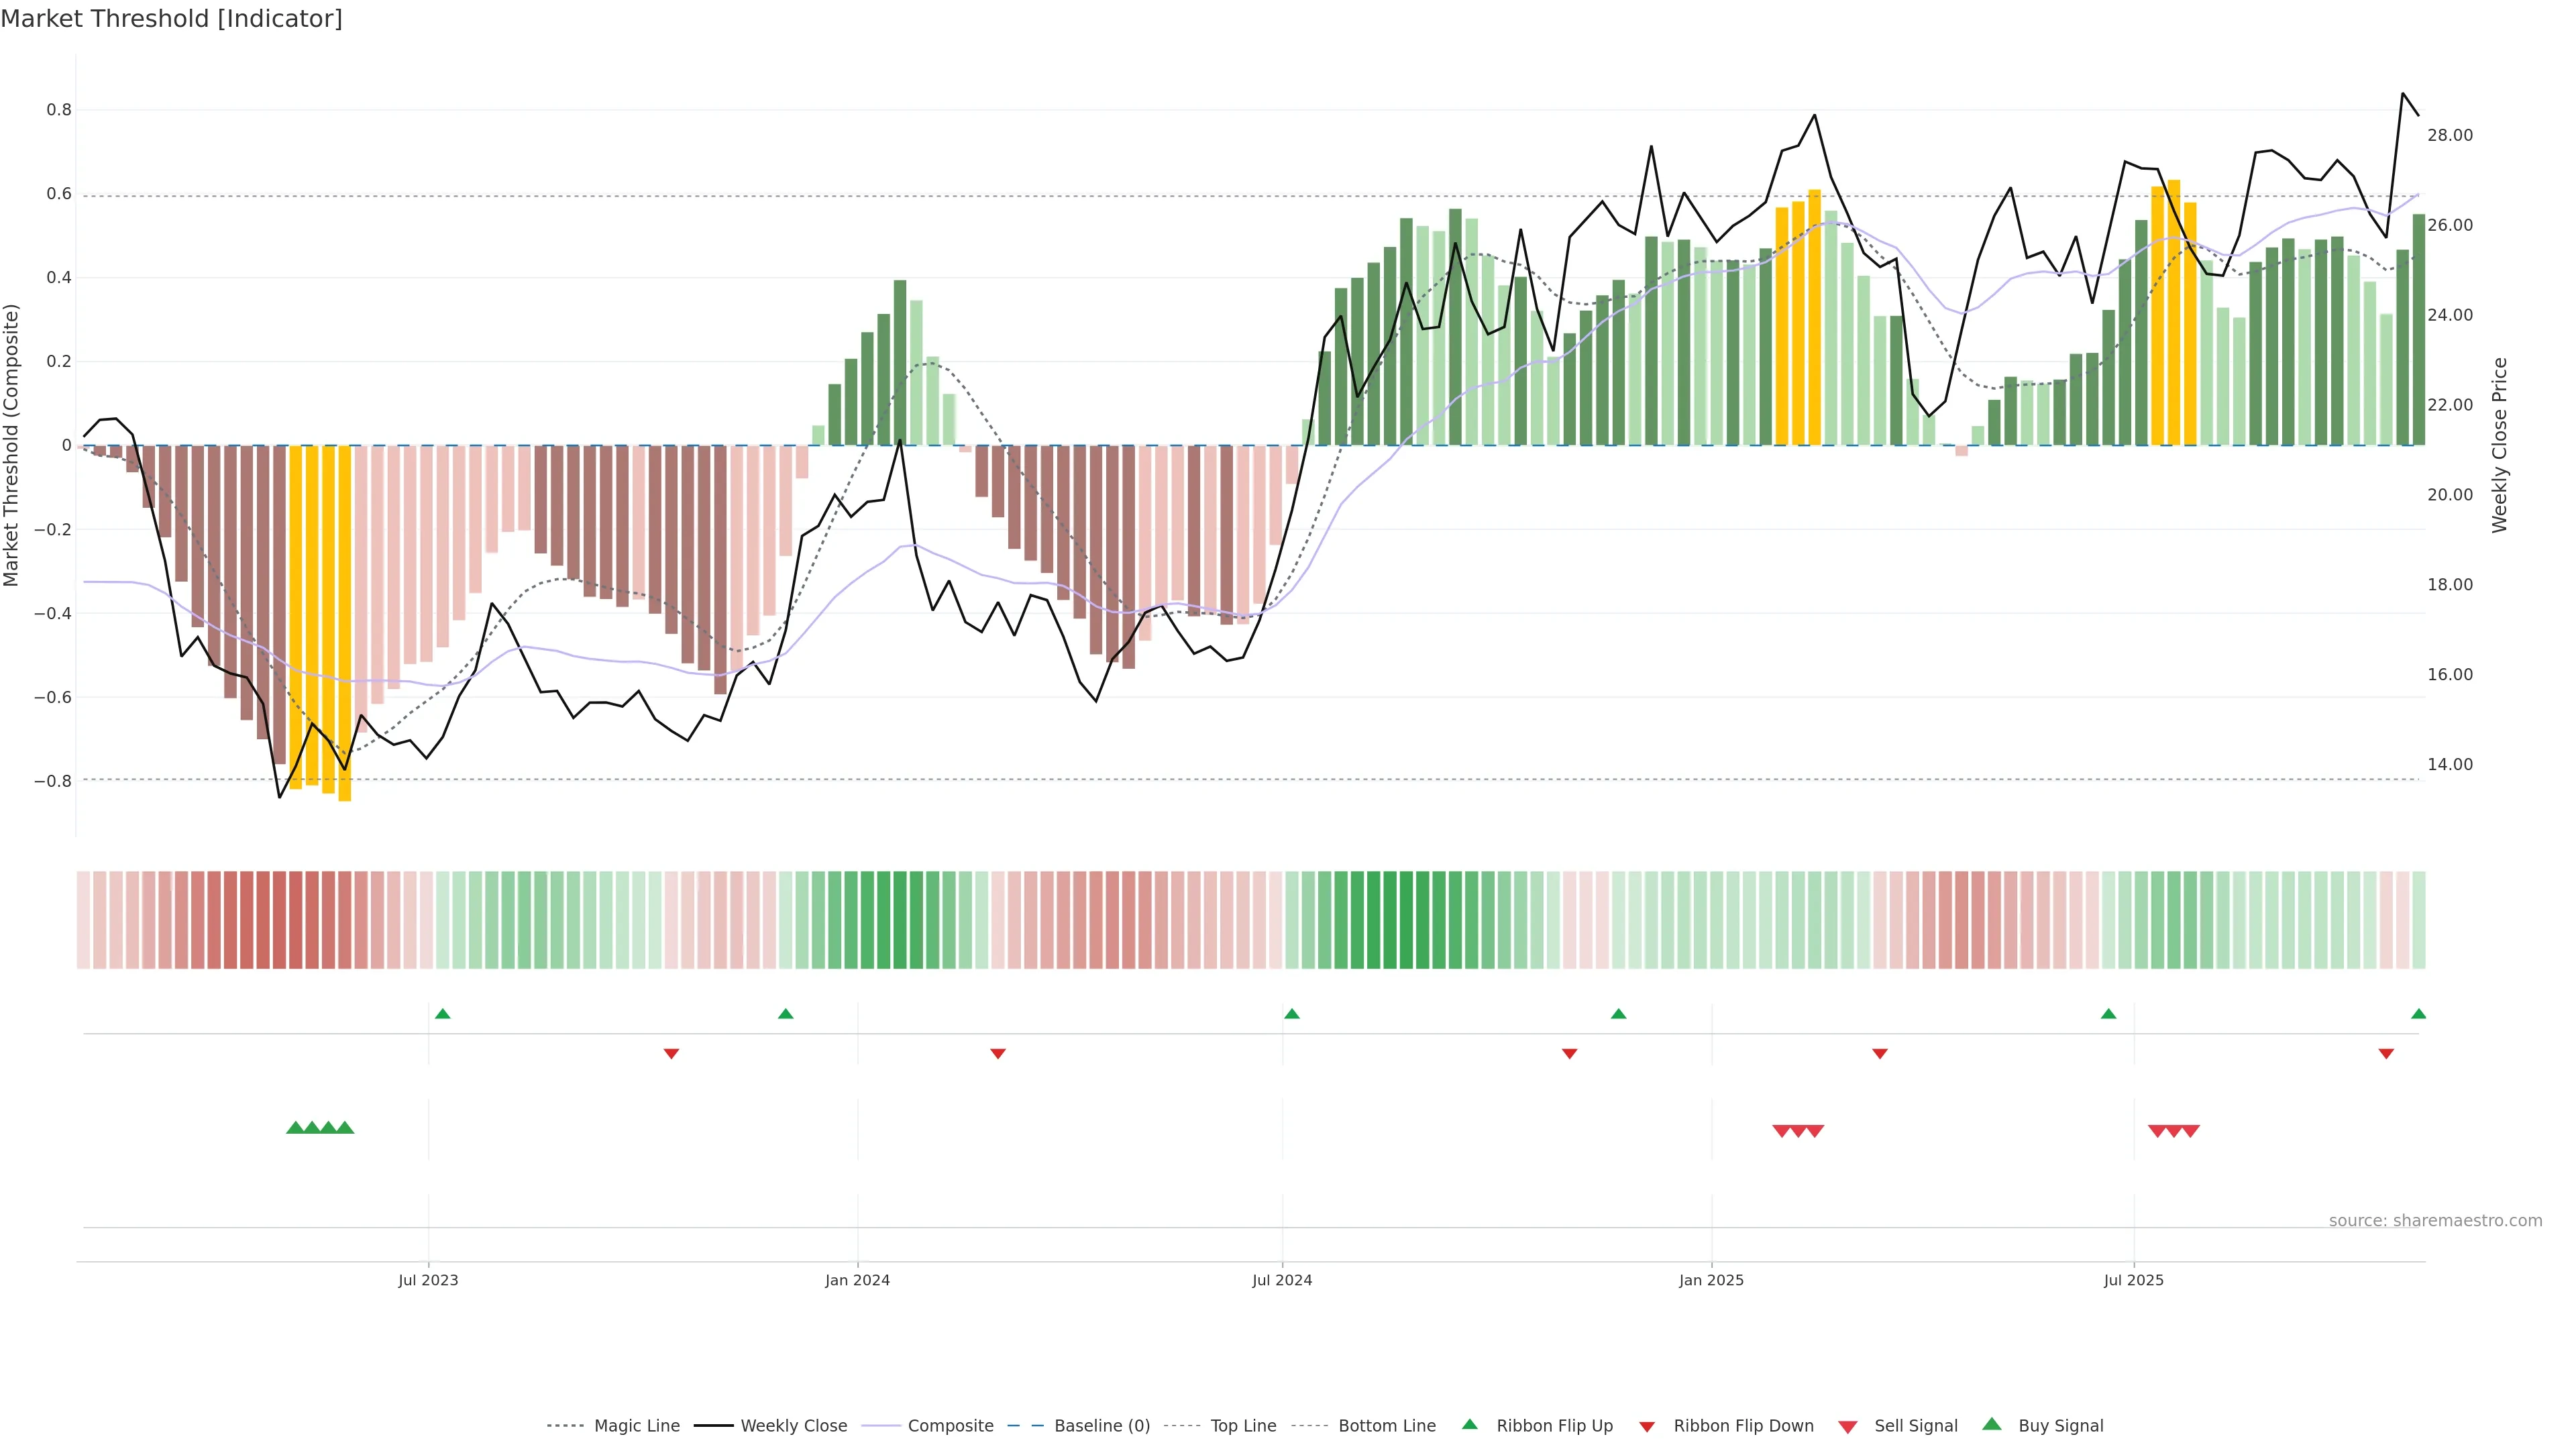Click the darkest green ribbon segment after Jul 2024
Screen dimensions: 2576x1449
pyautogui.click(x=1406, y=920)
